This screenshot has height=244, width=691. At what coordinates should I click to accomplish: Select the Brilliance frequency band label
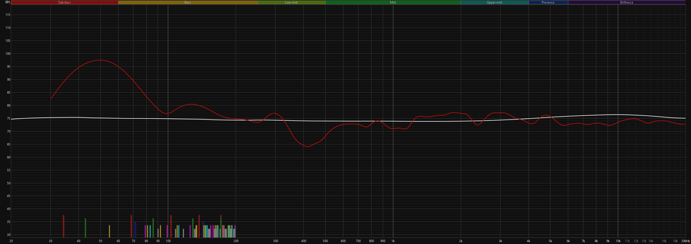pos(626,2)
